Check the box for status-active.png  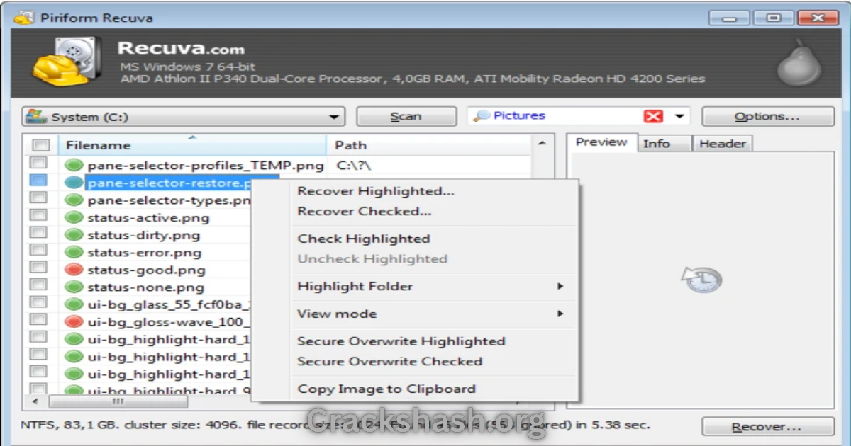38,217
